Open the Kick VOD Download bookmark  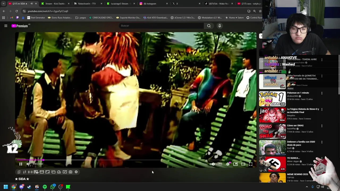pos(155,18)
